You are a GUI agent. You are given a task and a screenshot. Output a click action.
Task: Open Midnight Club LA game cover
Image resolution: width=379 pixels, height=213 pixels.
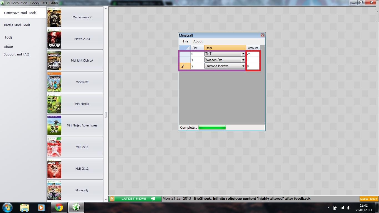point(54,60)
